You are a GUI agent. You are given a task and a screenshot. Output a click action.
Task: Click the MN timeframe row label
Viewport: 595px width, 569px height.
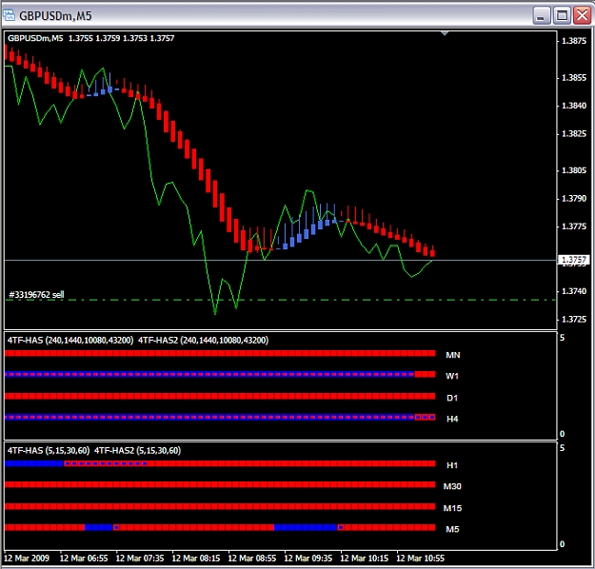pyautogui.click(x=453, y=355)
